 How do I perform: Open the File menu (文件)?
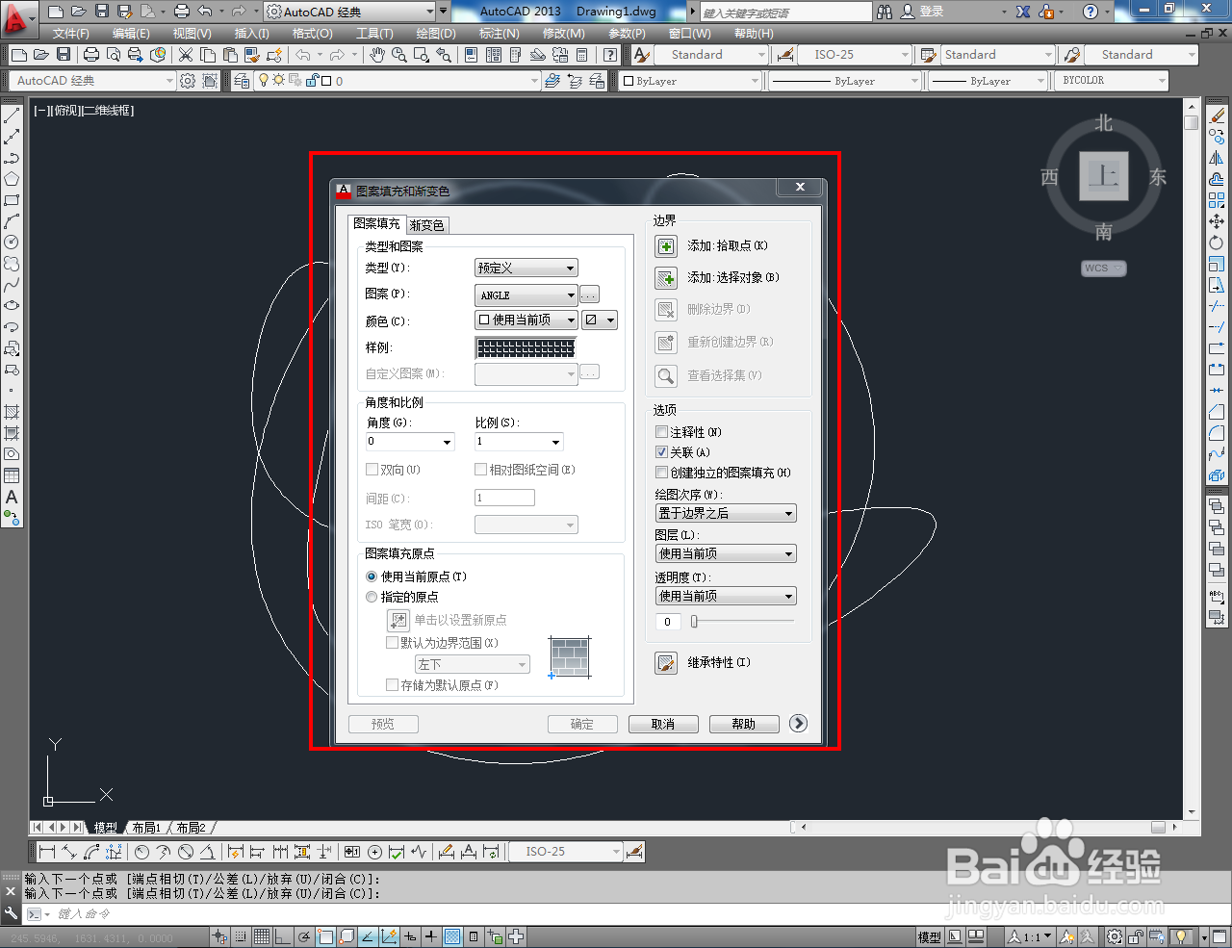70,33
